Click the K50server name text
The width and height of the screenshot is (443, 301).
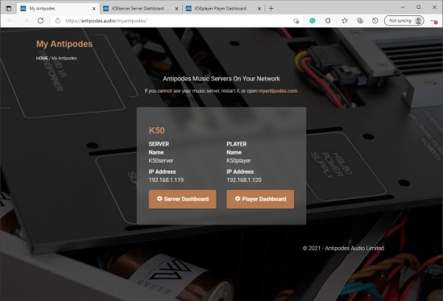click(x=161, y=161)
